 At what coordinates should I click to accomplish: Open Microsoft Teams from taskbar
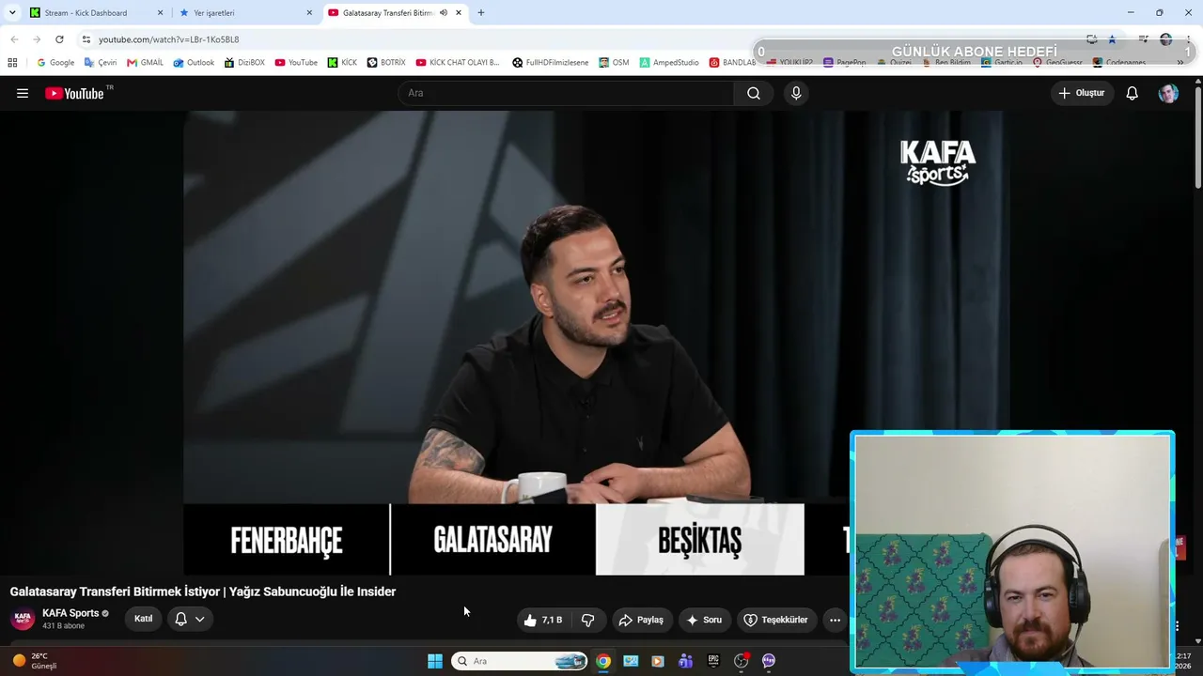click(686, 661)
